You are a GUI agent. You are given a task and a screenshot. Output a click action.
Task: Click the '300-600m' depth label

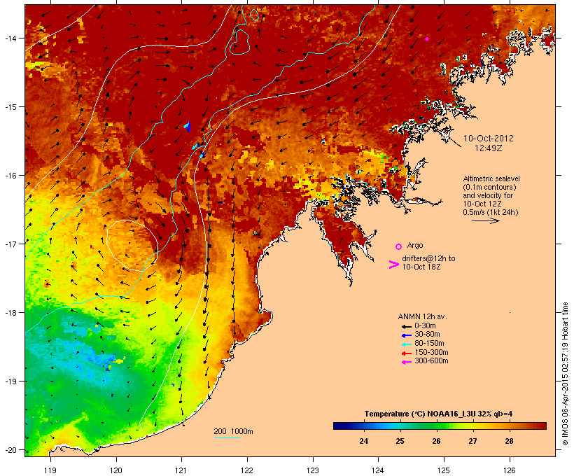pyautogui.click(x=431, y=361)
